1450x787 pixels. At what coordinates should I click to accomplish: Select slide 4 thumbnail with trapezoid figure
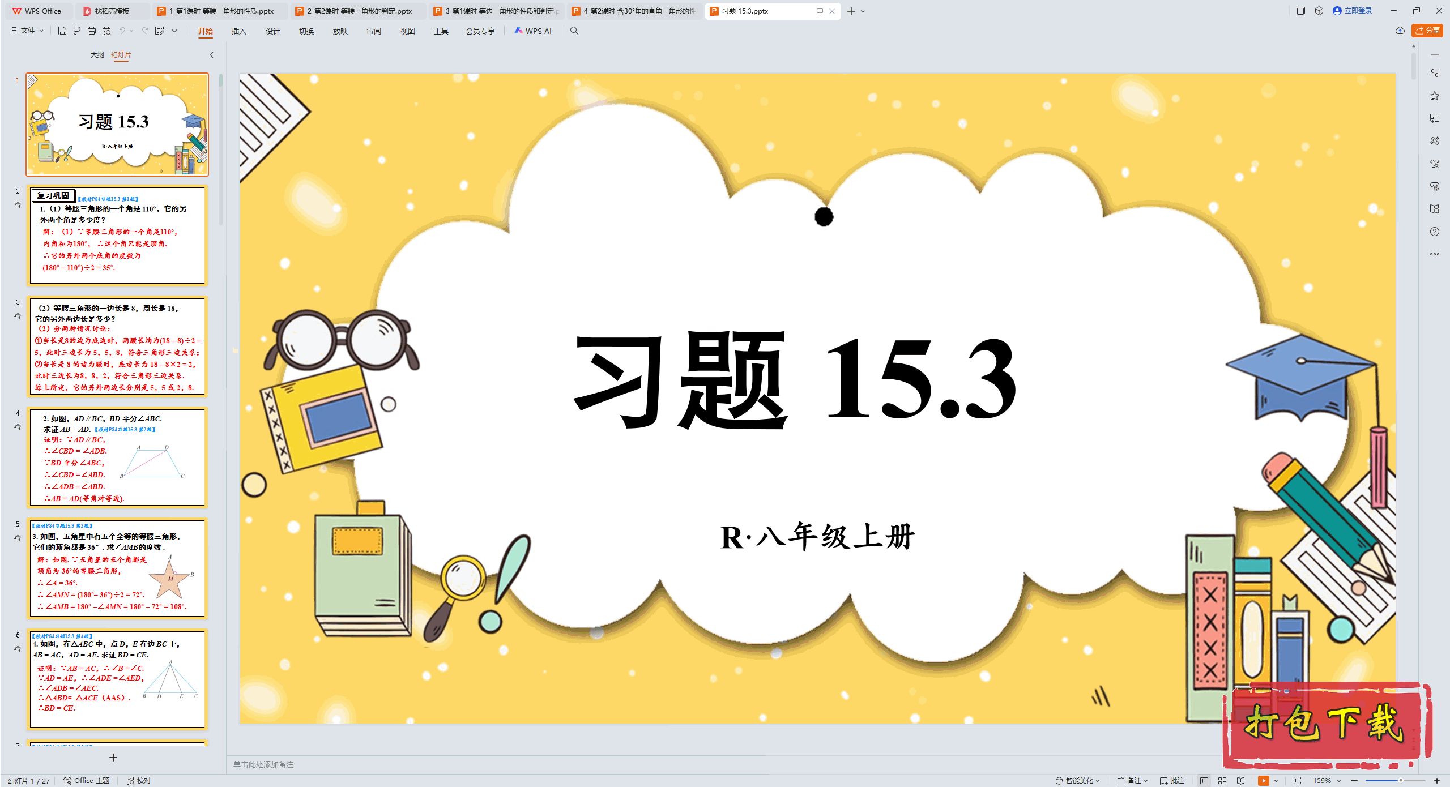tap(117, 457)
